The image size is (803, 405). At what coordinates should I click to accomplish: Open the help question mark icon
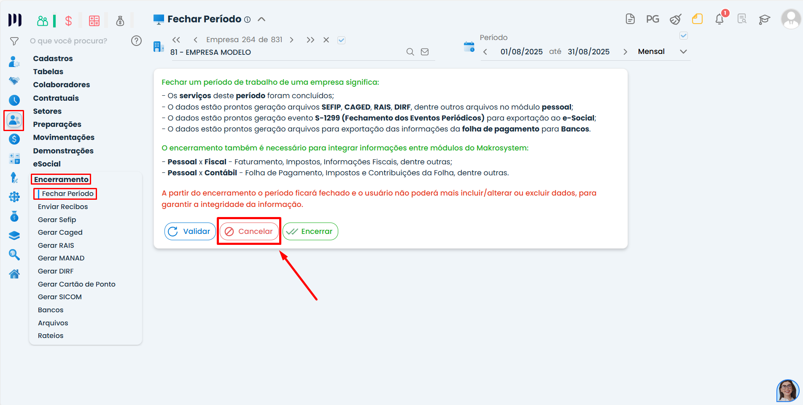136,40
